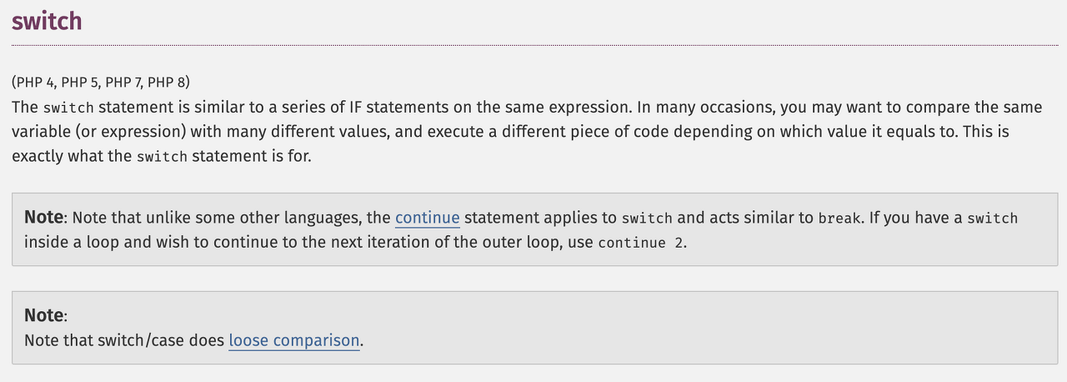Click the 'continue' hyperlink in the note
The height and width of the screenshot is (382, 1067).
click(427, 218)
